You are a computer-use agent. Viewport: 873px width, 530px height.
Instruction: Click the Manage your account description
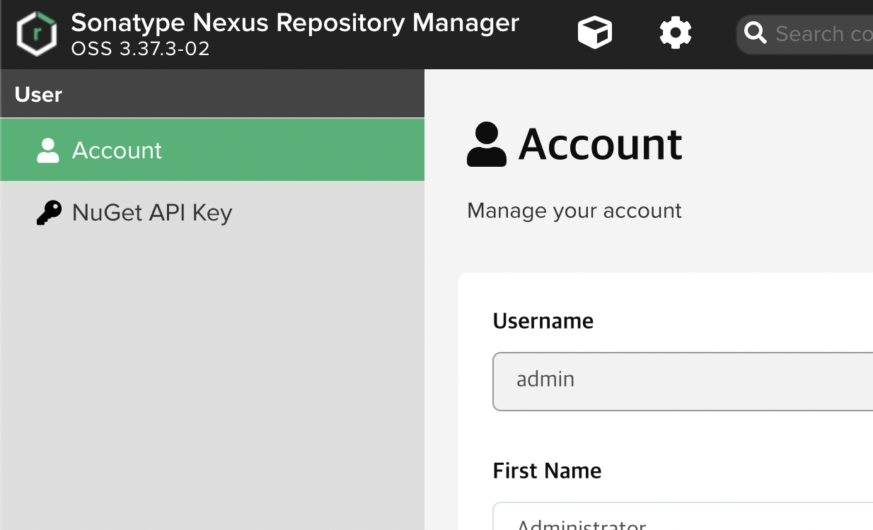(x=574, y=211)
